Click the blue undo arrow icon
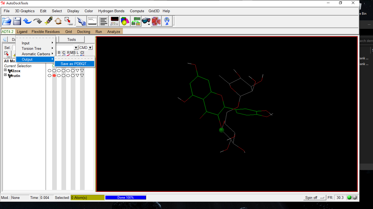Image resolution: width=373 pixels, height=209 pixels. pos(27,21)
